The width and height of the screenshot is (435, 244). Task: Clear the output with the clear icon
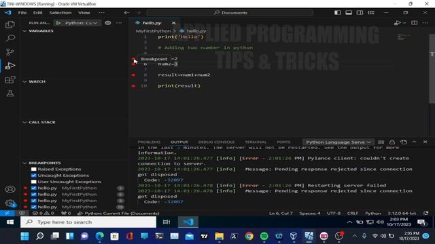pos(381,142)
